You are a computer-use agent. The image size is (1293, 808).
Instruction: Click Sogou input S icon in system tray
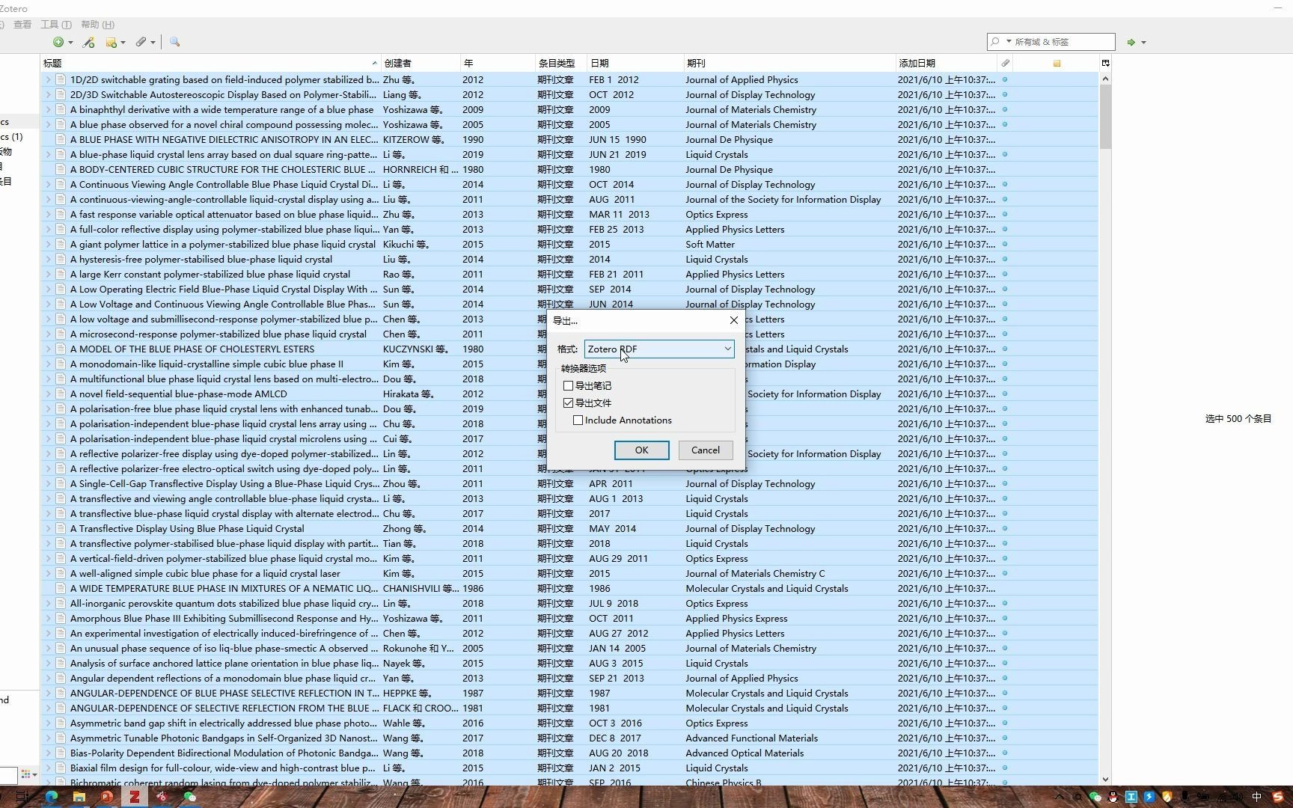pyautogui.click(x=1279, y=798)
